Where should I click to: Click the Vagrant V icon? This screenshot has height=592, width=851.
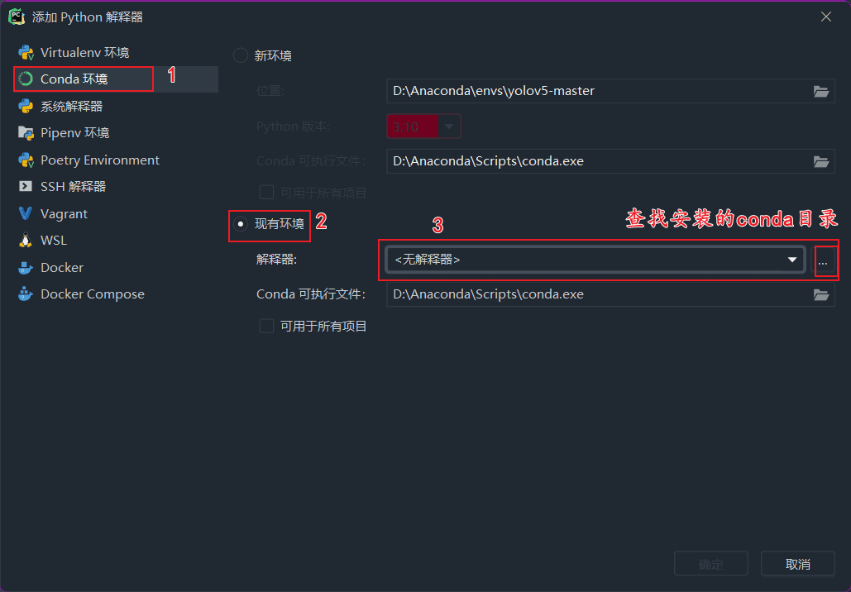[26, 214]
